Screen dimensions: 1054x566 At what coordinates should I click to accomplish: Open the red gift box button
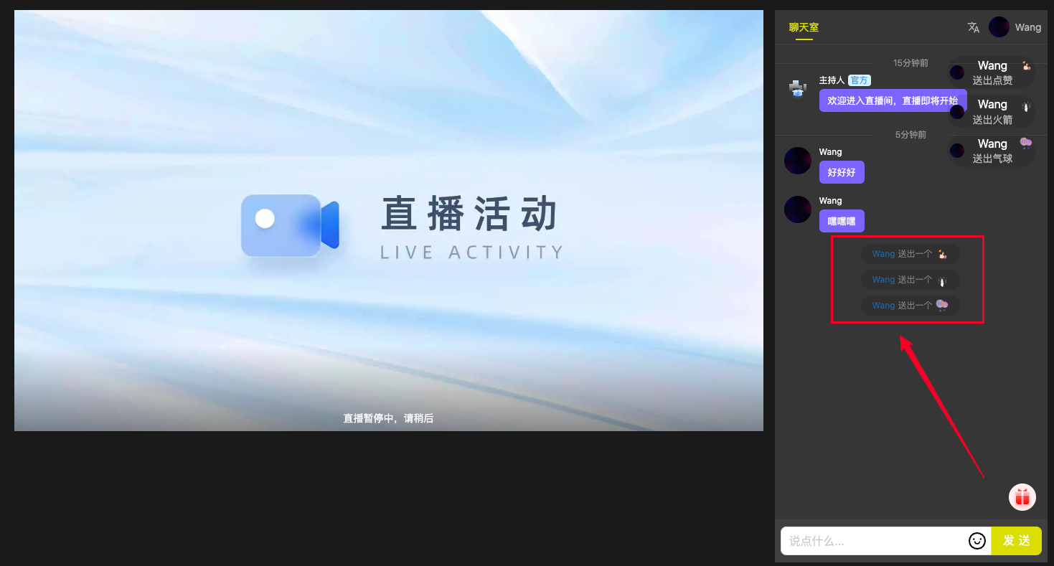pos(1022,496)
